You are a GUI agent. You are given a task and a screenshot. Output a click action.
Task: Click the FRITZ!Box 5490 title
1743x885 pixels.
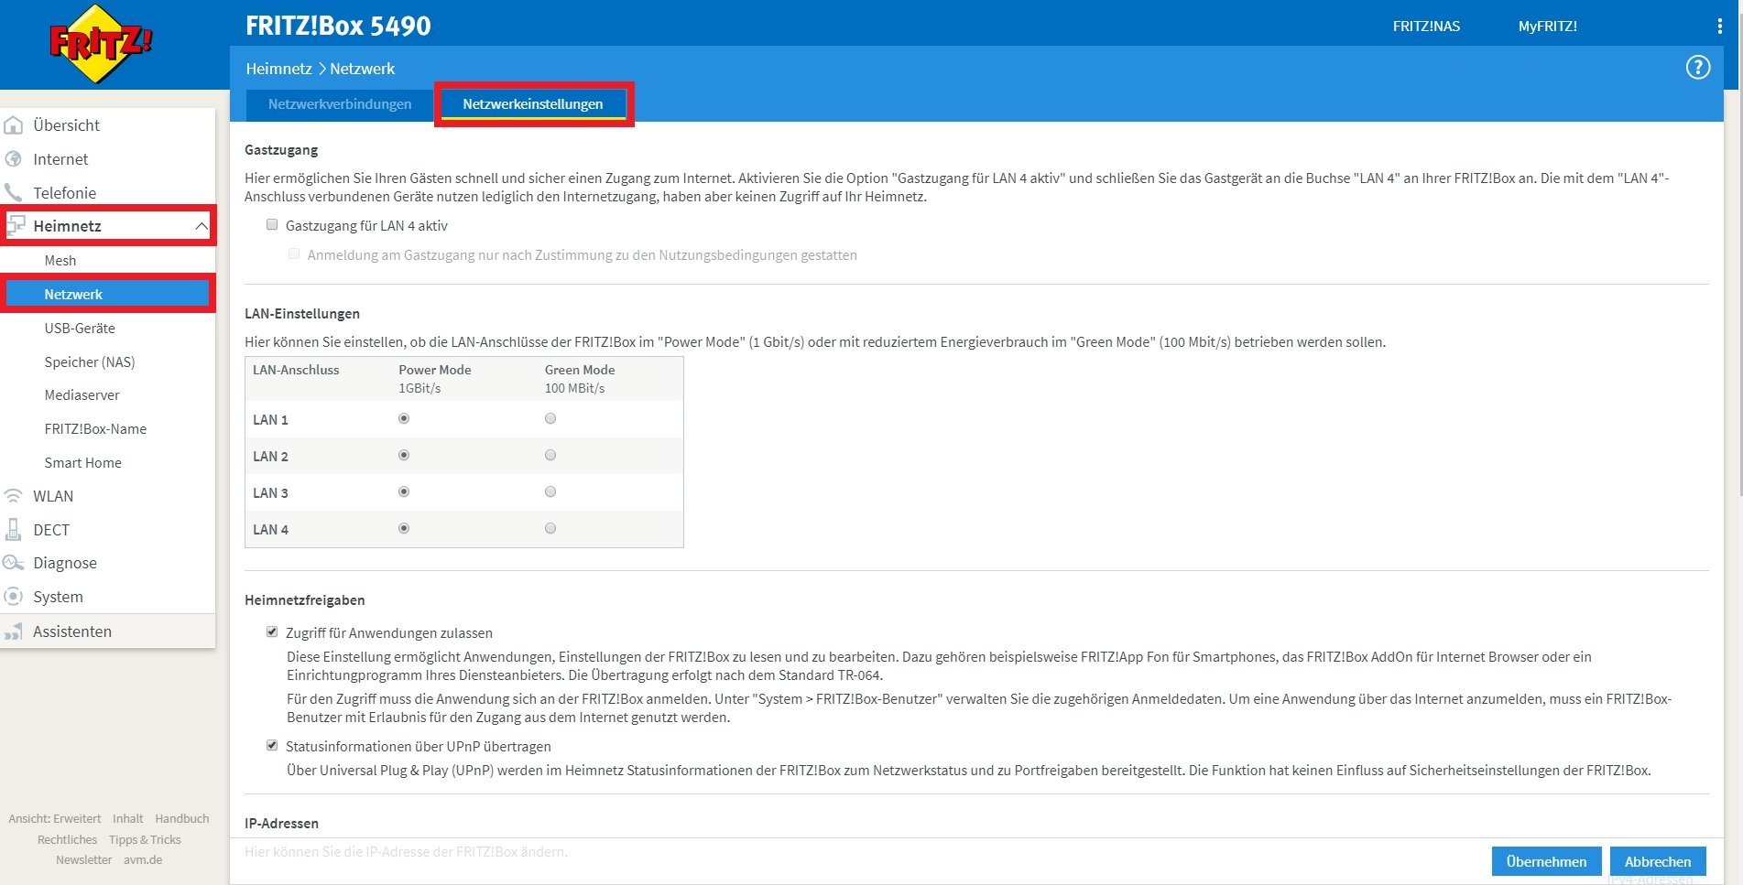pos(338,27)
